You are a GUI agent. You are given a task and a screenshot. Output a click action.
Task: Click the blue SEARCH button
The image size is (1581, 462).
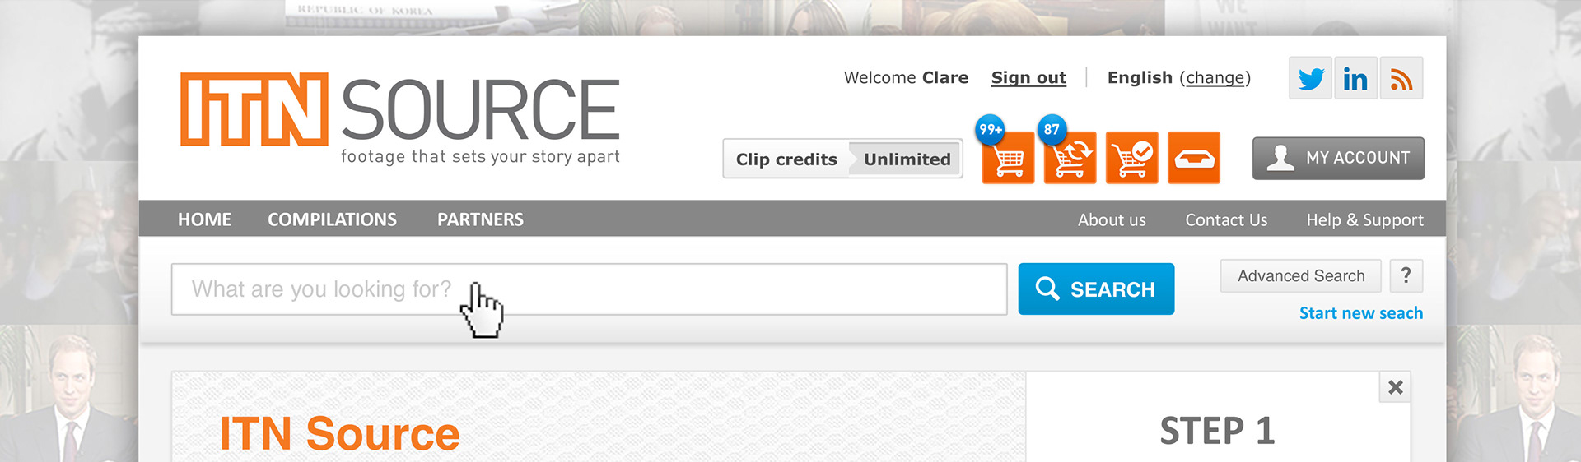[x=1096, y=289]
